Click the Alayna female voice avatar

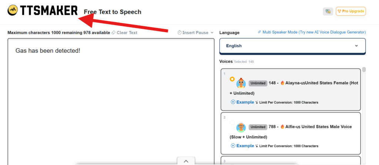pyautogui.click(x=241, y=83)
